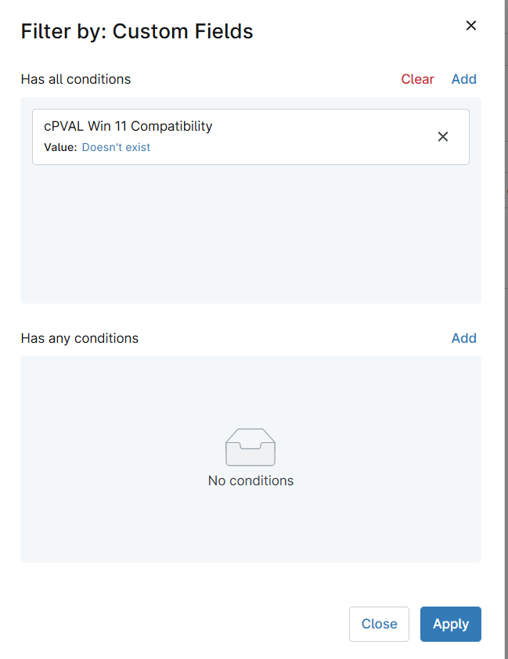Click the empty Has any conditions panel area
Screen dimensions: 508x659
pyautogui.click(x=250, y=391)
